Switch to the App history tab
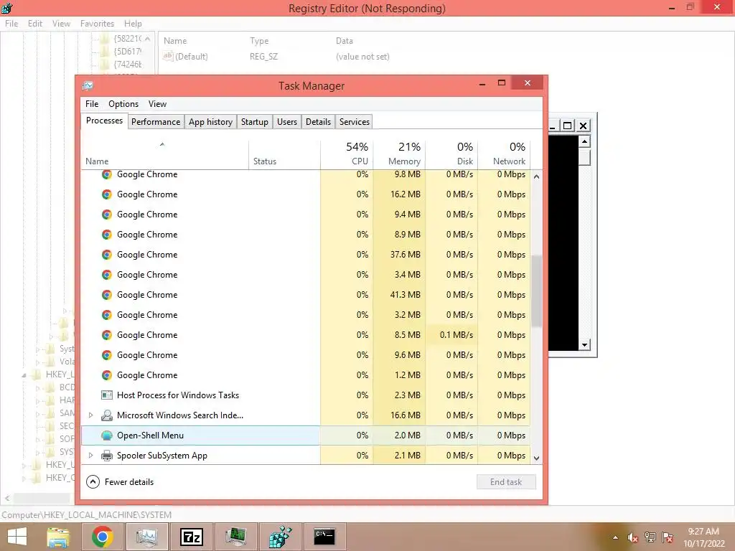This screenshot has height=551, width=735. click(x=210, y=122)
